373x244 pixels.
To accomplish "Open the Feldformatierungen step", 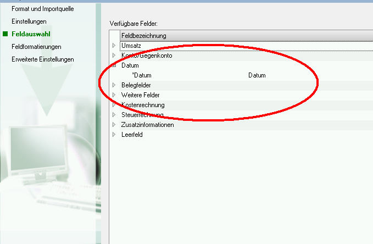I will (36, 47).
